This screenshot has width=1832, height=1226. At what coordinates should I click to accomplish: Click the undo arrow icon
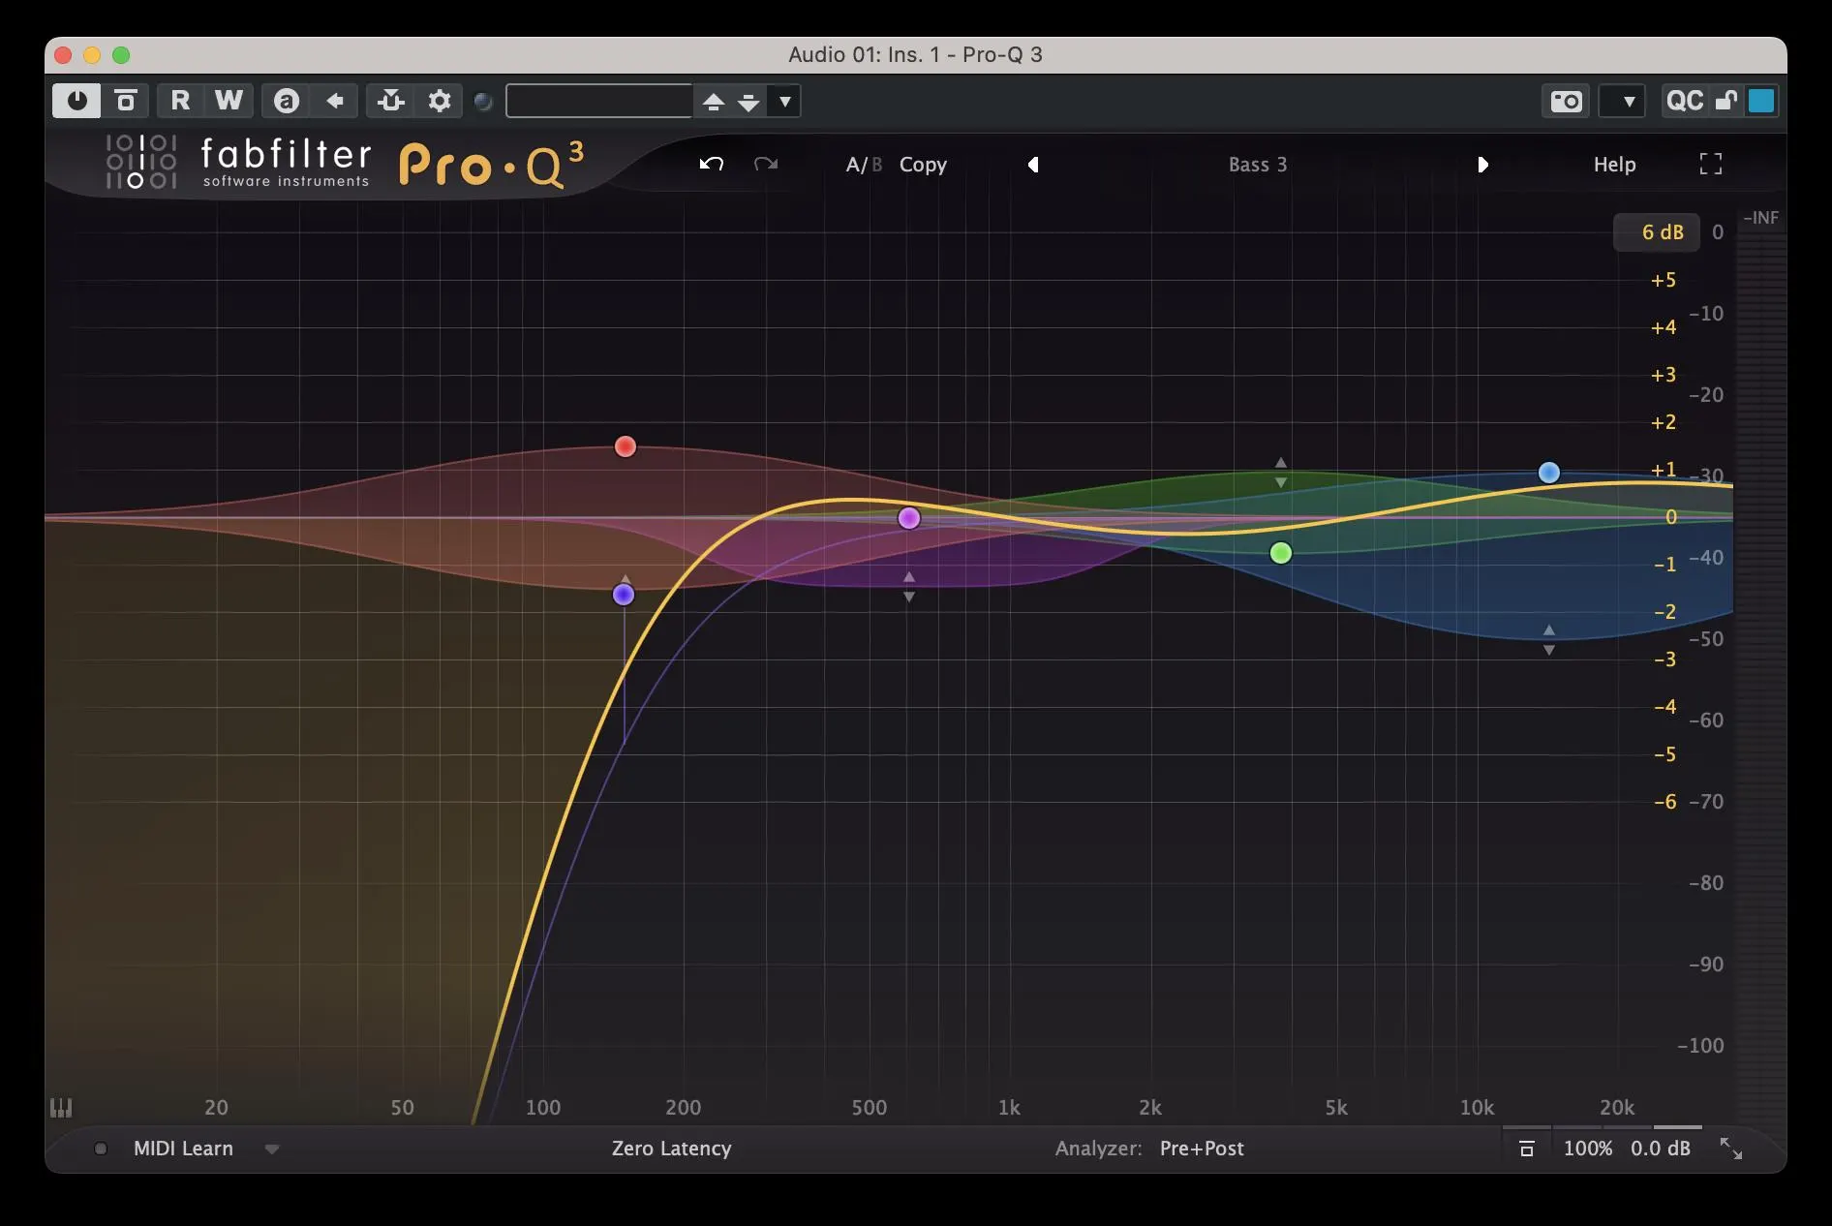point(712,164)
